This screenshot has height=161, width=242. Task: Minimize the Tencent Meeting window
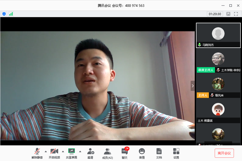pyautogui.click(x=223, y=6)
